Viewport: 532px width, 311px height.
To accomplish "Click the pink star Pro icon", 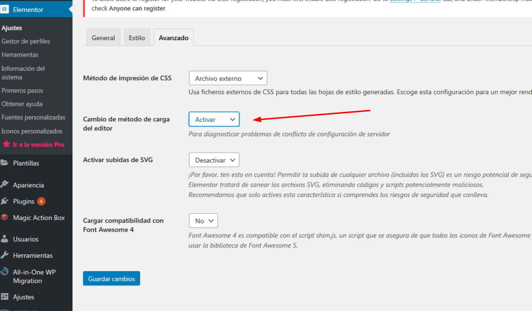I will pyautogui.click(x=7, y=144).
